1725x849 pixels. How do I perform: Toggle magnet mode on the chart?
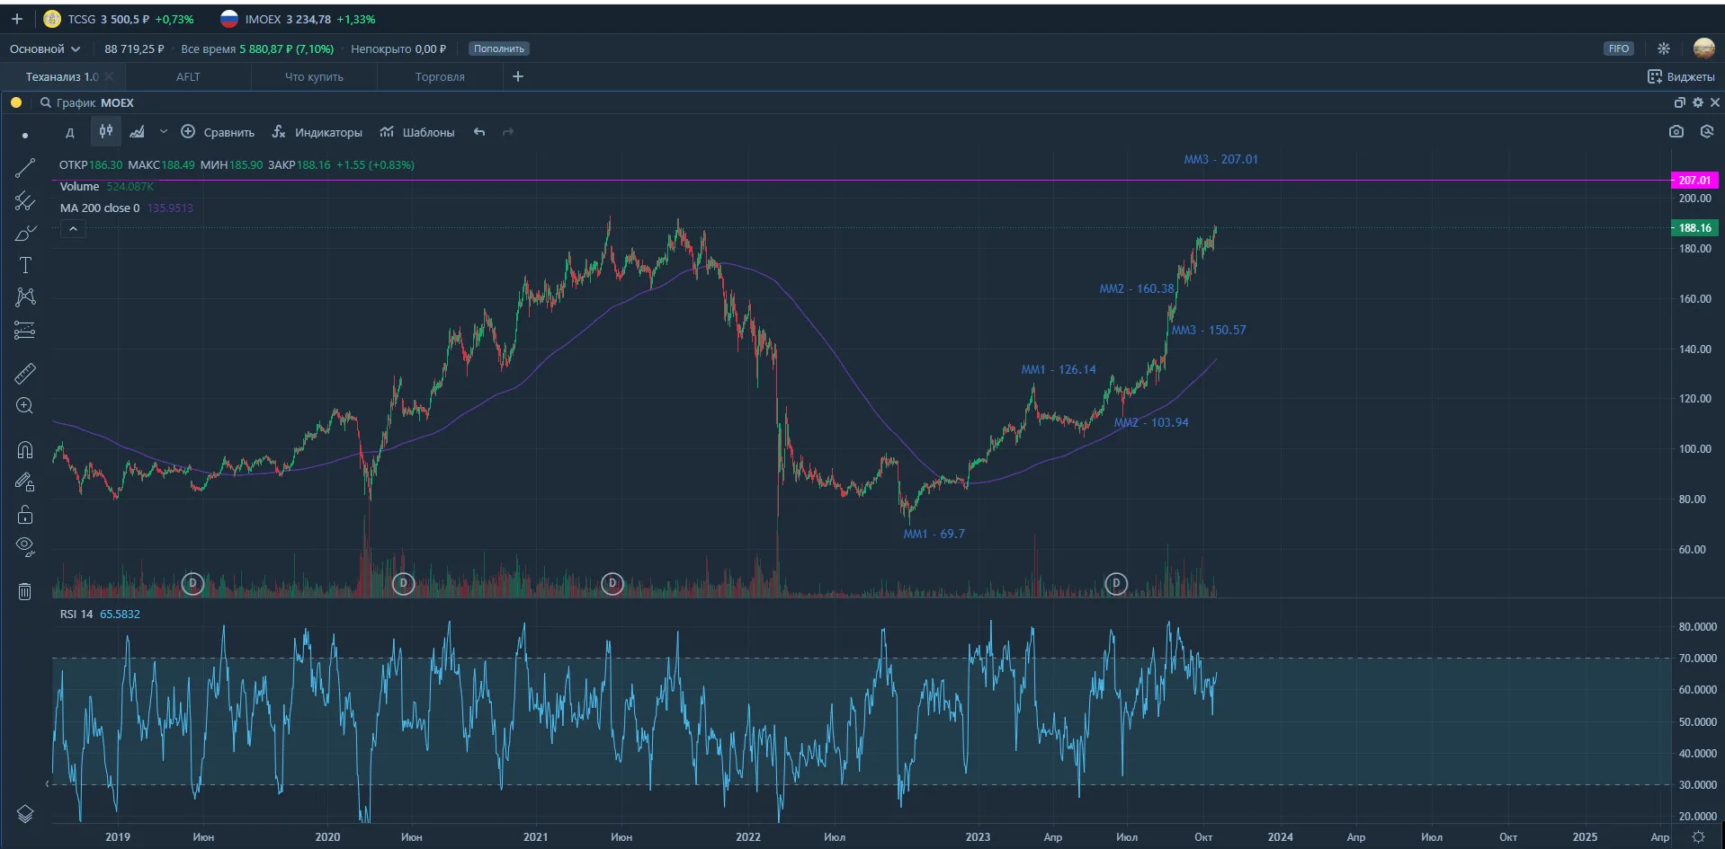coord(25,450)
